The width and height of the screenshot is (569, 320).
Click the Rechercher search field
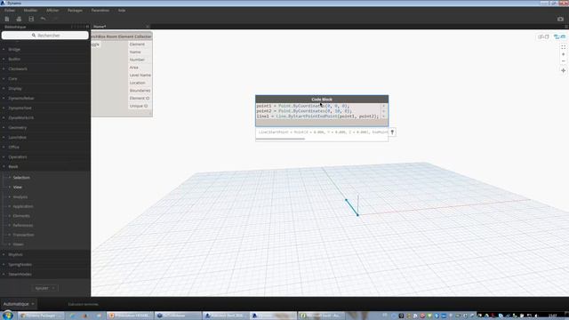tap(45, 36)
